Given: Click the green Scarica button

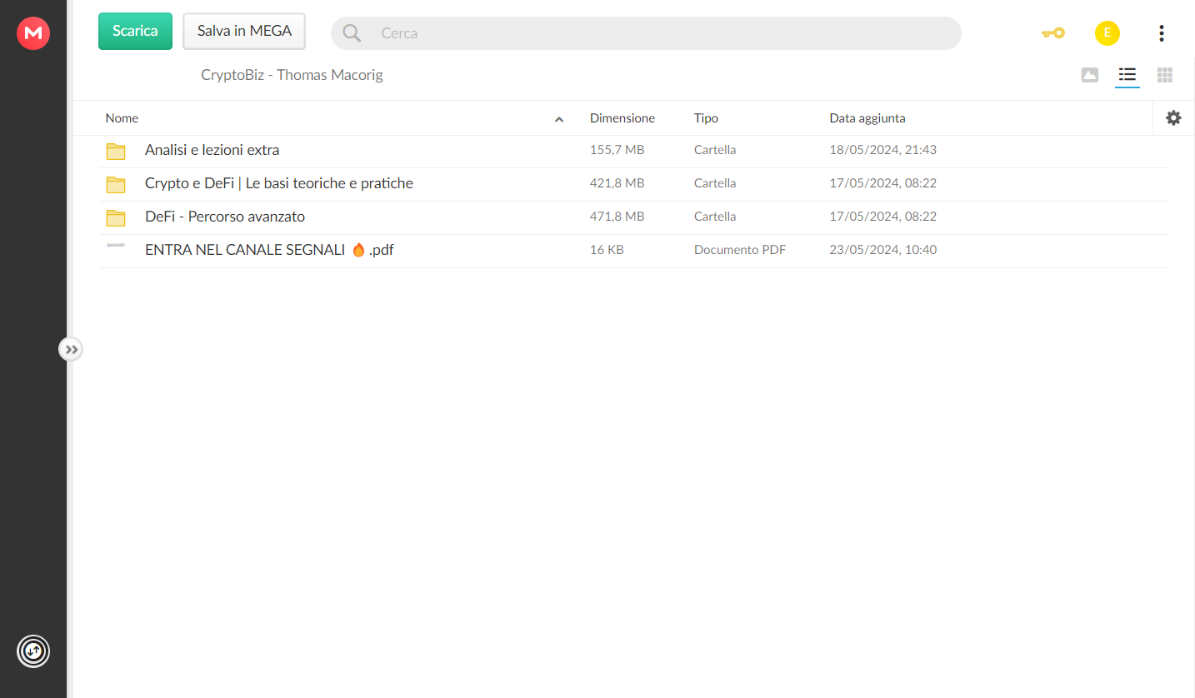Looking at the screenshot, I should click(135, 31).
